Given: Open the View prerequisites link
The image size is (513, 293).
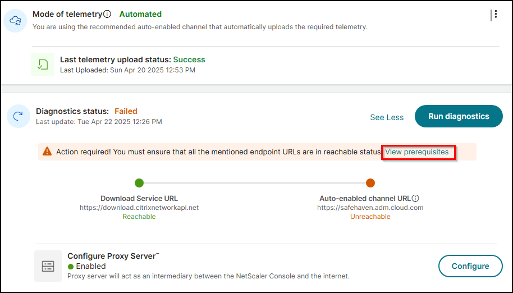Looking at the screenshot, I should coord(417,152).
